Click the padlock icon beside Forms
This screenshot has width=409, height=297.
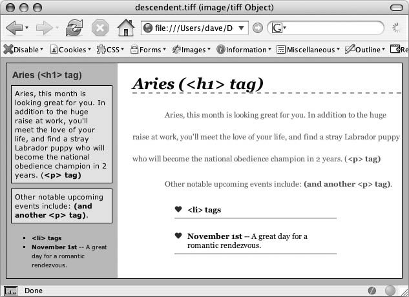point(134,49)
